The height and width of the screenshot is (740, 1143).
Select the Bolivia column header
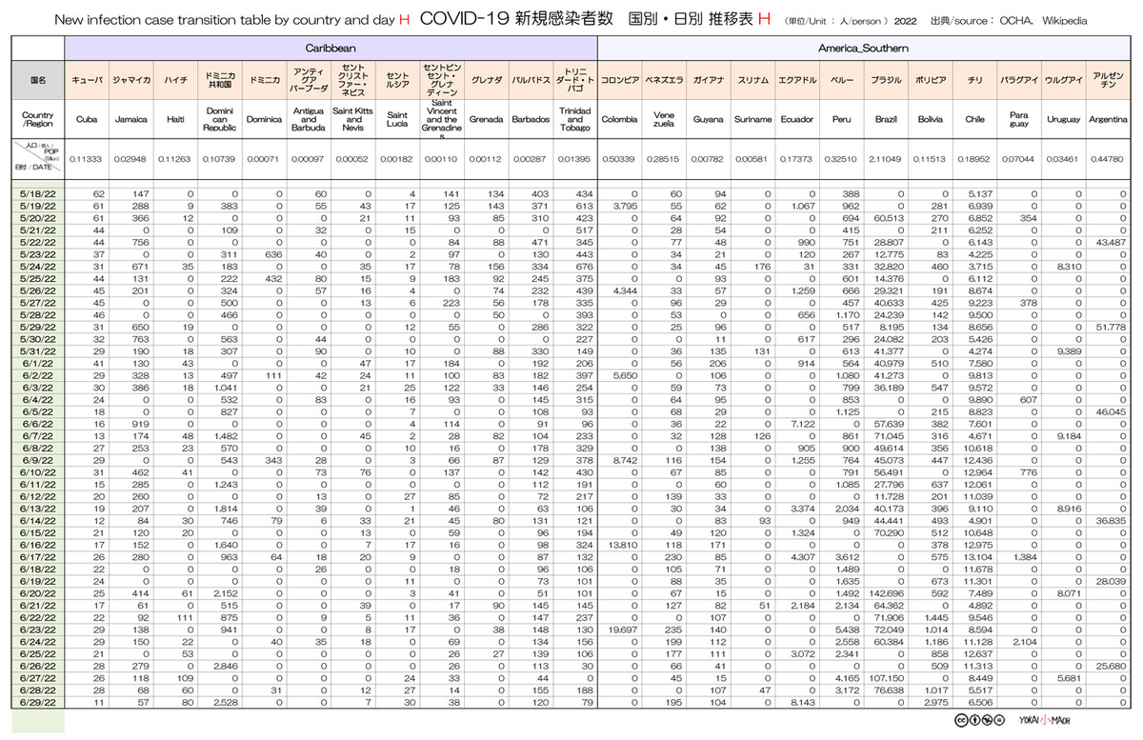coord(931,119)
